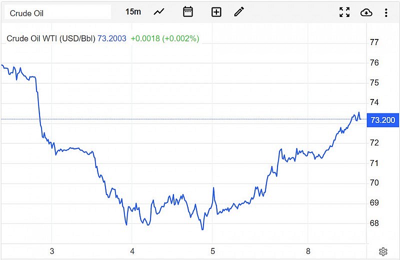The width and height of the screenshot is (400, 260).
Task: Click date label 3 on the time axis
Action: click(x=51, y=251)
